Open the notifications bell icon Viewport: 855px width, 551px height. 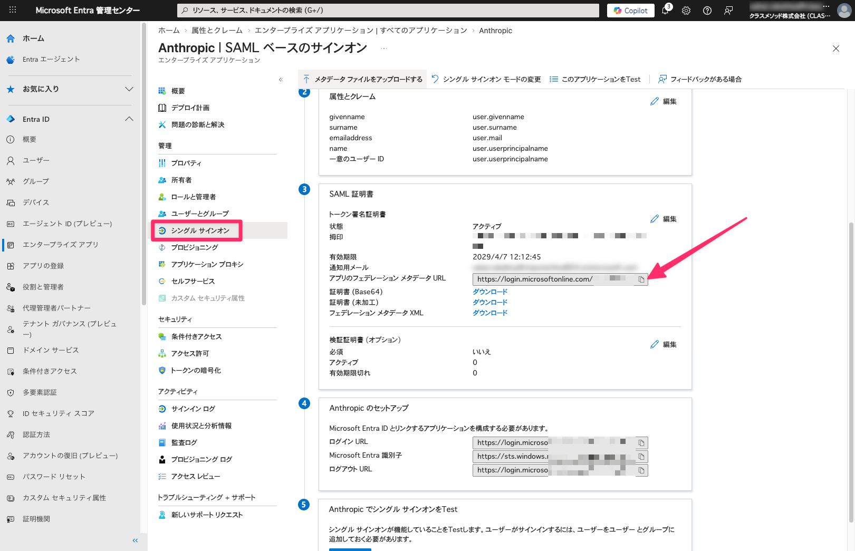(x=665, y=11)
